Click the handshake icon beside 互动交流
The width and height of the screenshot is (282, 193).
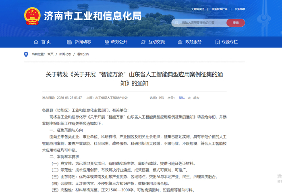[143, 42]
